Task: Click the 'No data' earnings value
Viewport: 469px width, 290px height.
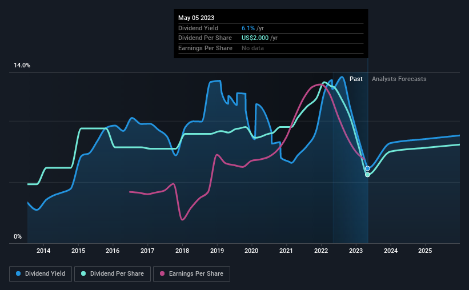Action: coord(252,48)
